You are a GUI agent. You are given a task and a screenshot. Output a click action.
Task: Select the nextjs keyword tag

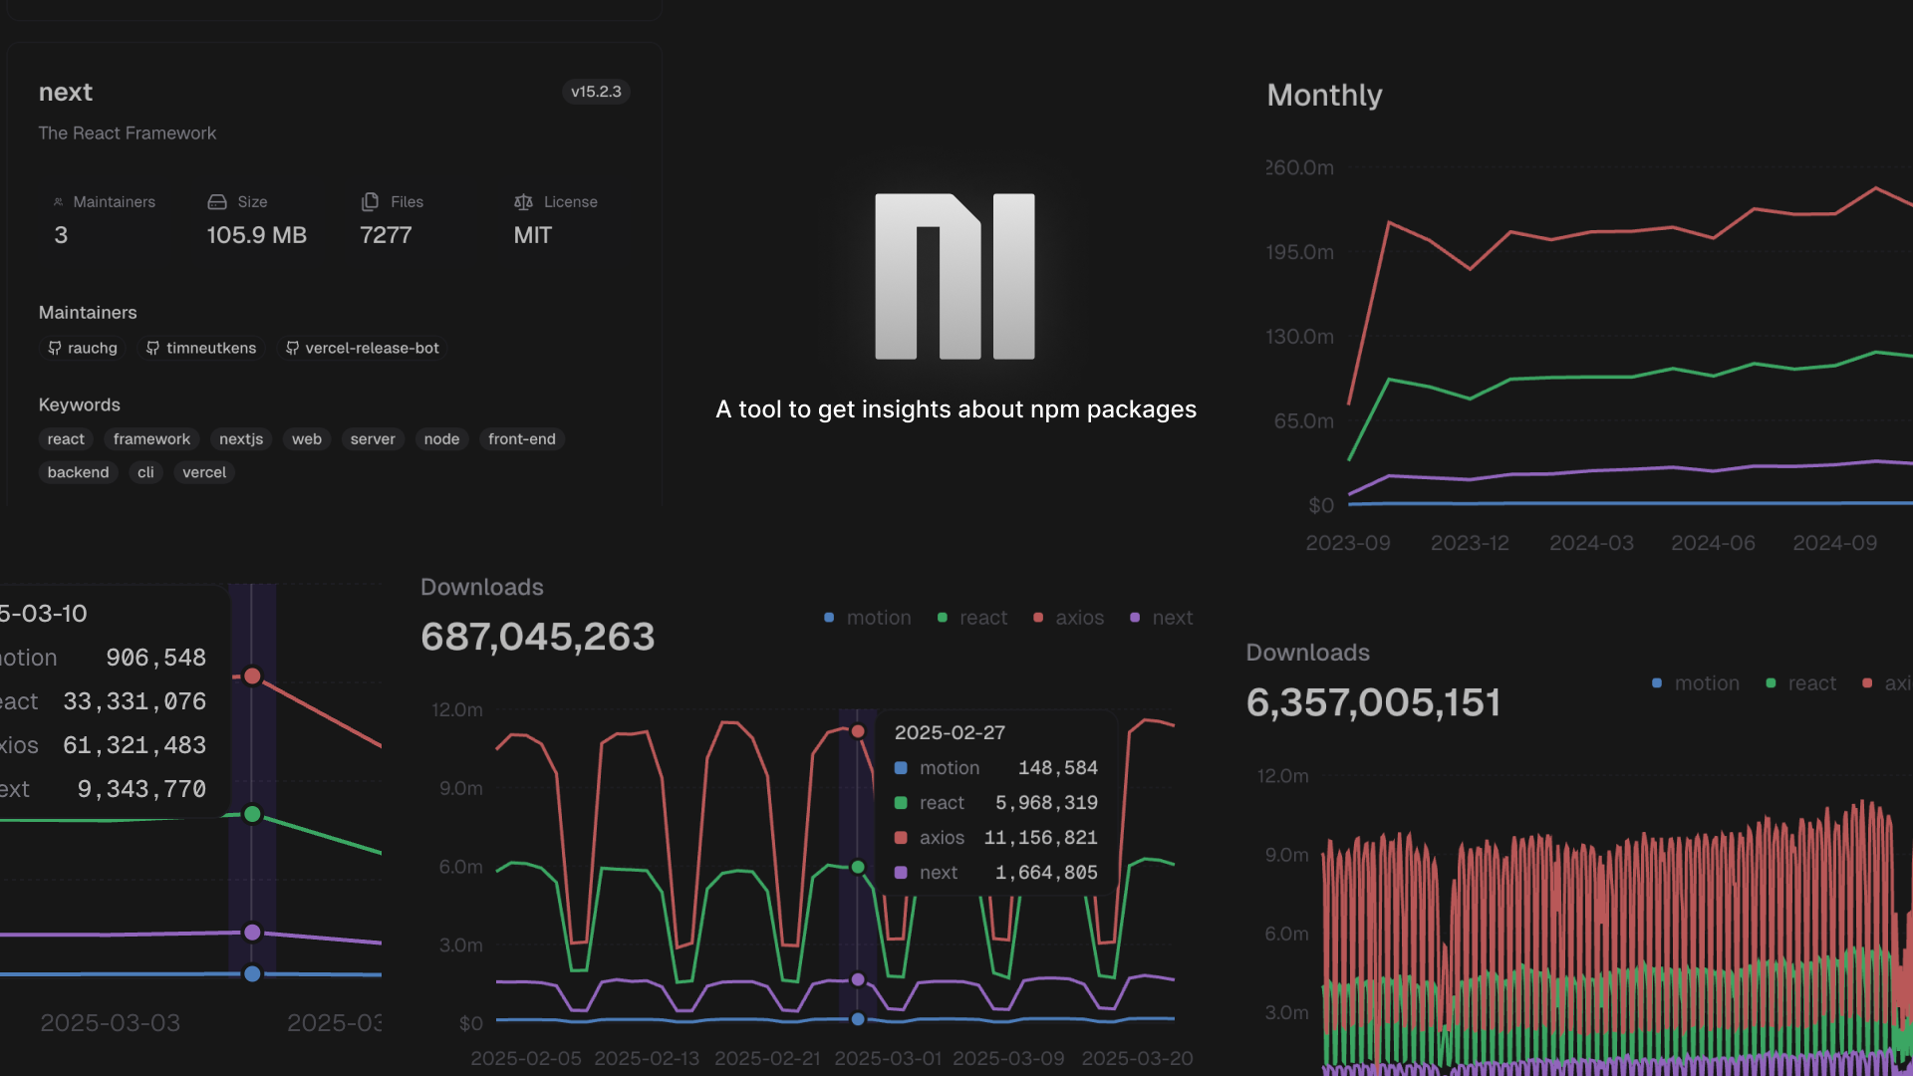240,439
